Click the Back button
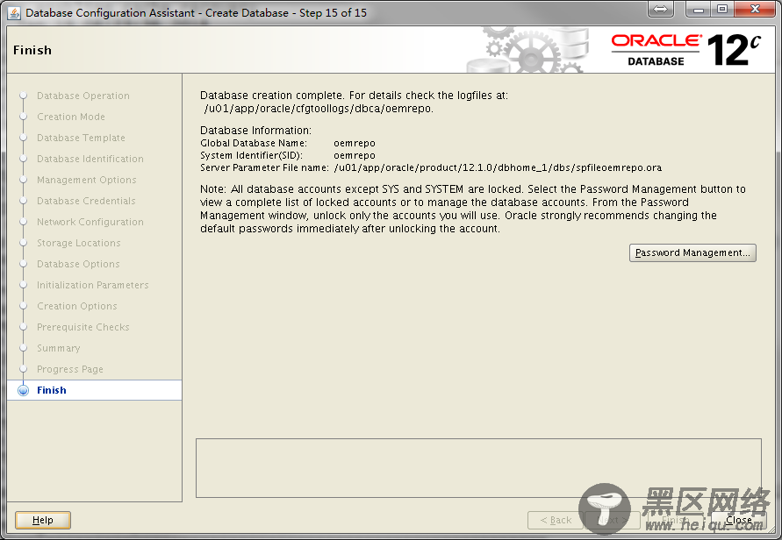 556,520
